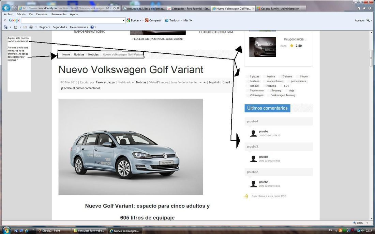Click the Windows Start orb
This screenshot has height=234, width=375.
pos(6,230)
